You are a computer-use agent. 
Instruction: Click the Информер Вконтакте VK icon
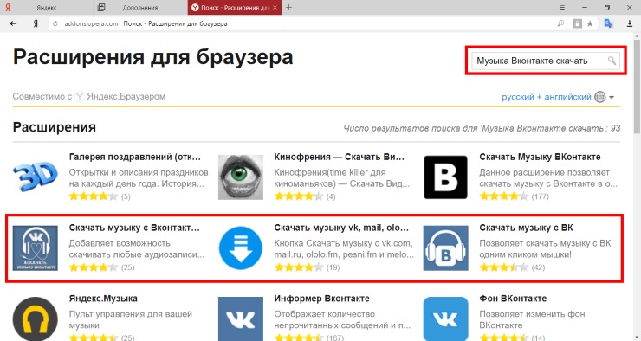(241, 319)
